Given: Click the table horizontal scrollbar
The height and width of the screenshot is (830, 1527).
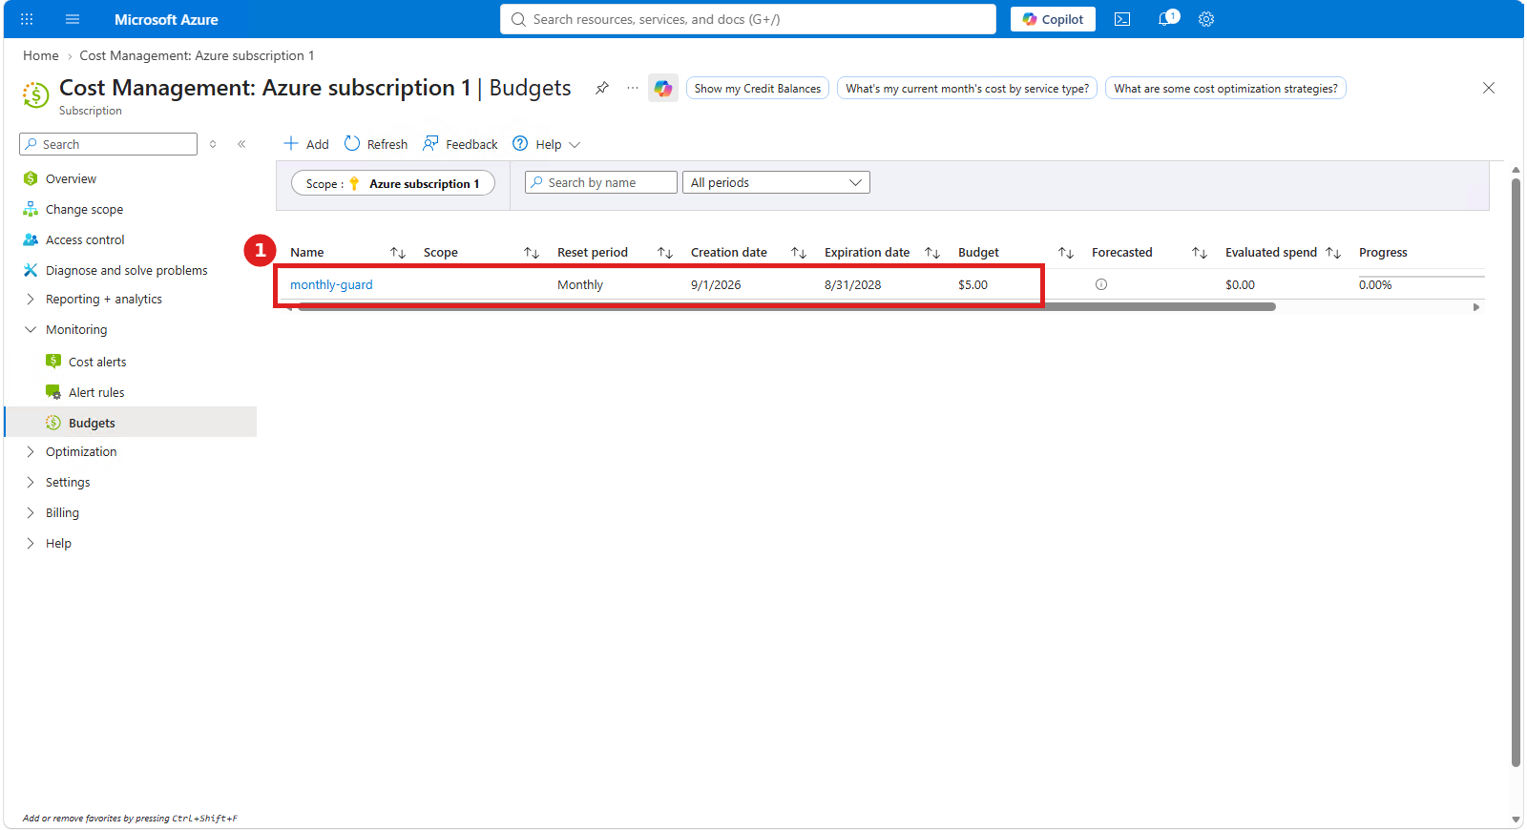Looking at the screenshot, I should click(786, 307).
